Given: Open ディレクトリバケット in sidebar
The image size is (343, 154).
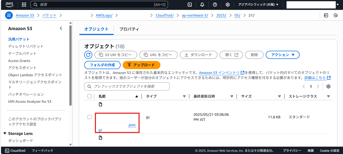Looking at the screenshot, I should point(26,46).
